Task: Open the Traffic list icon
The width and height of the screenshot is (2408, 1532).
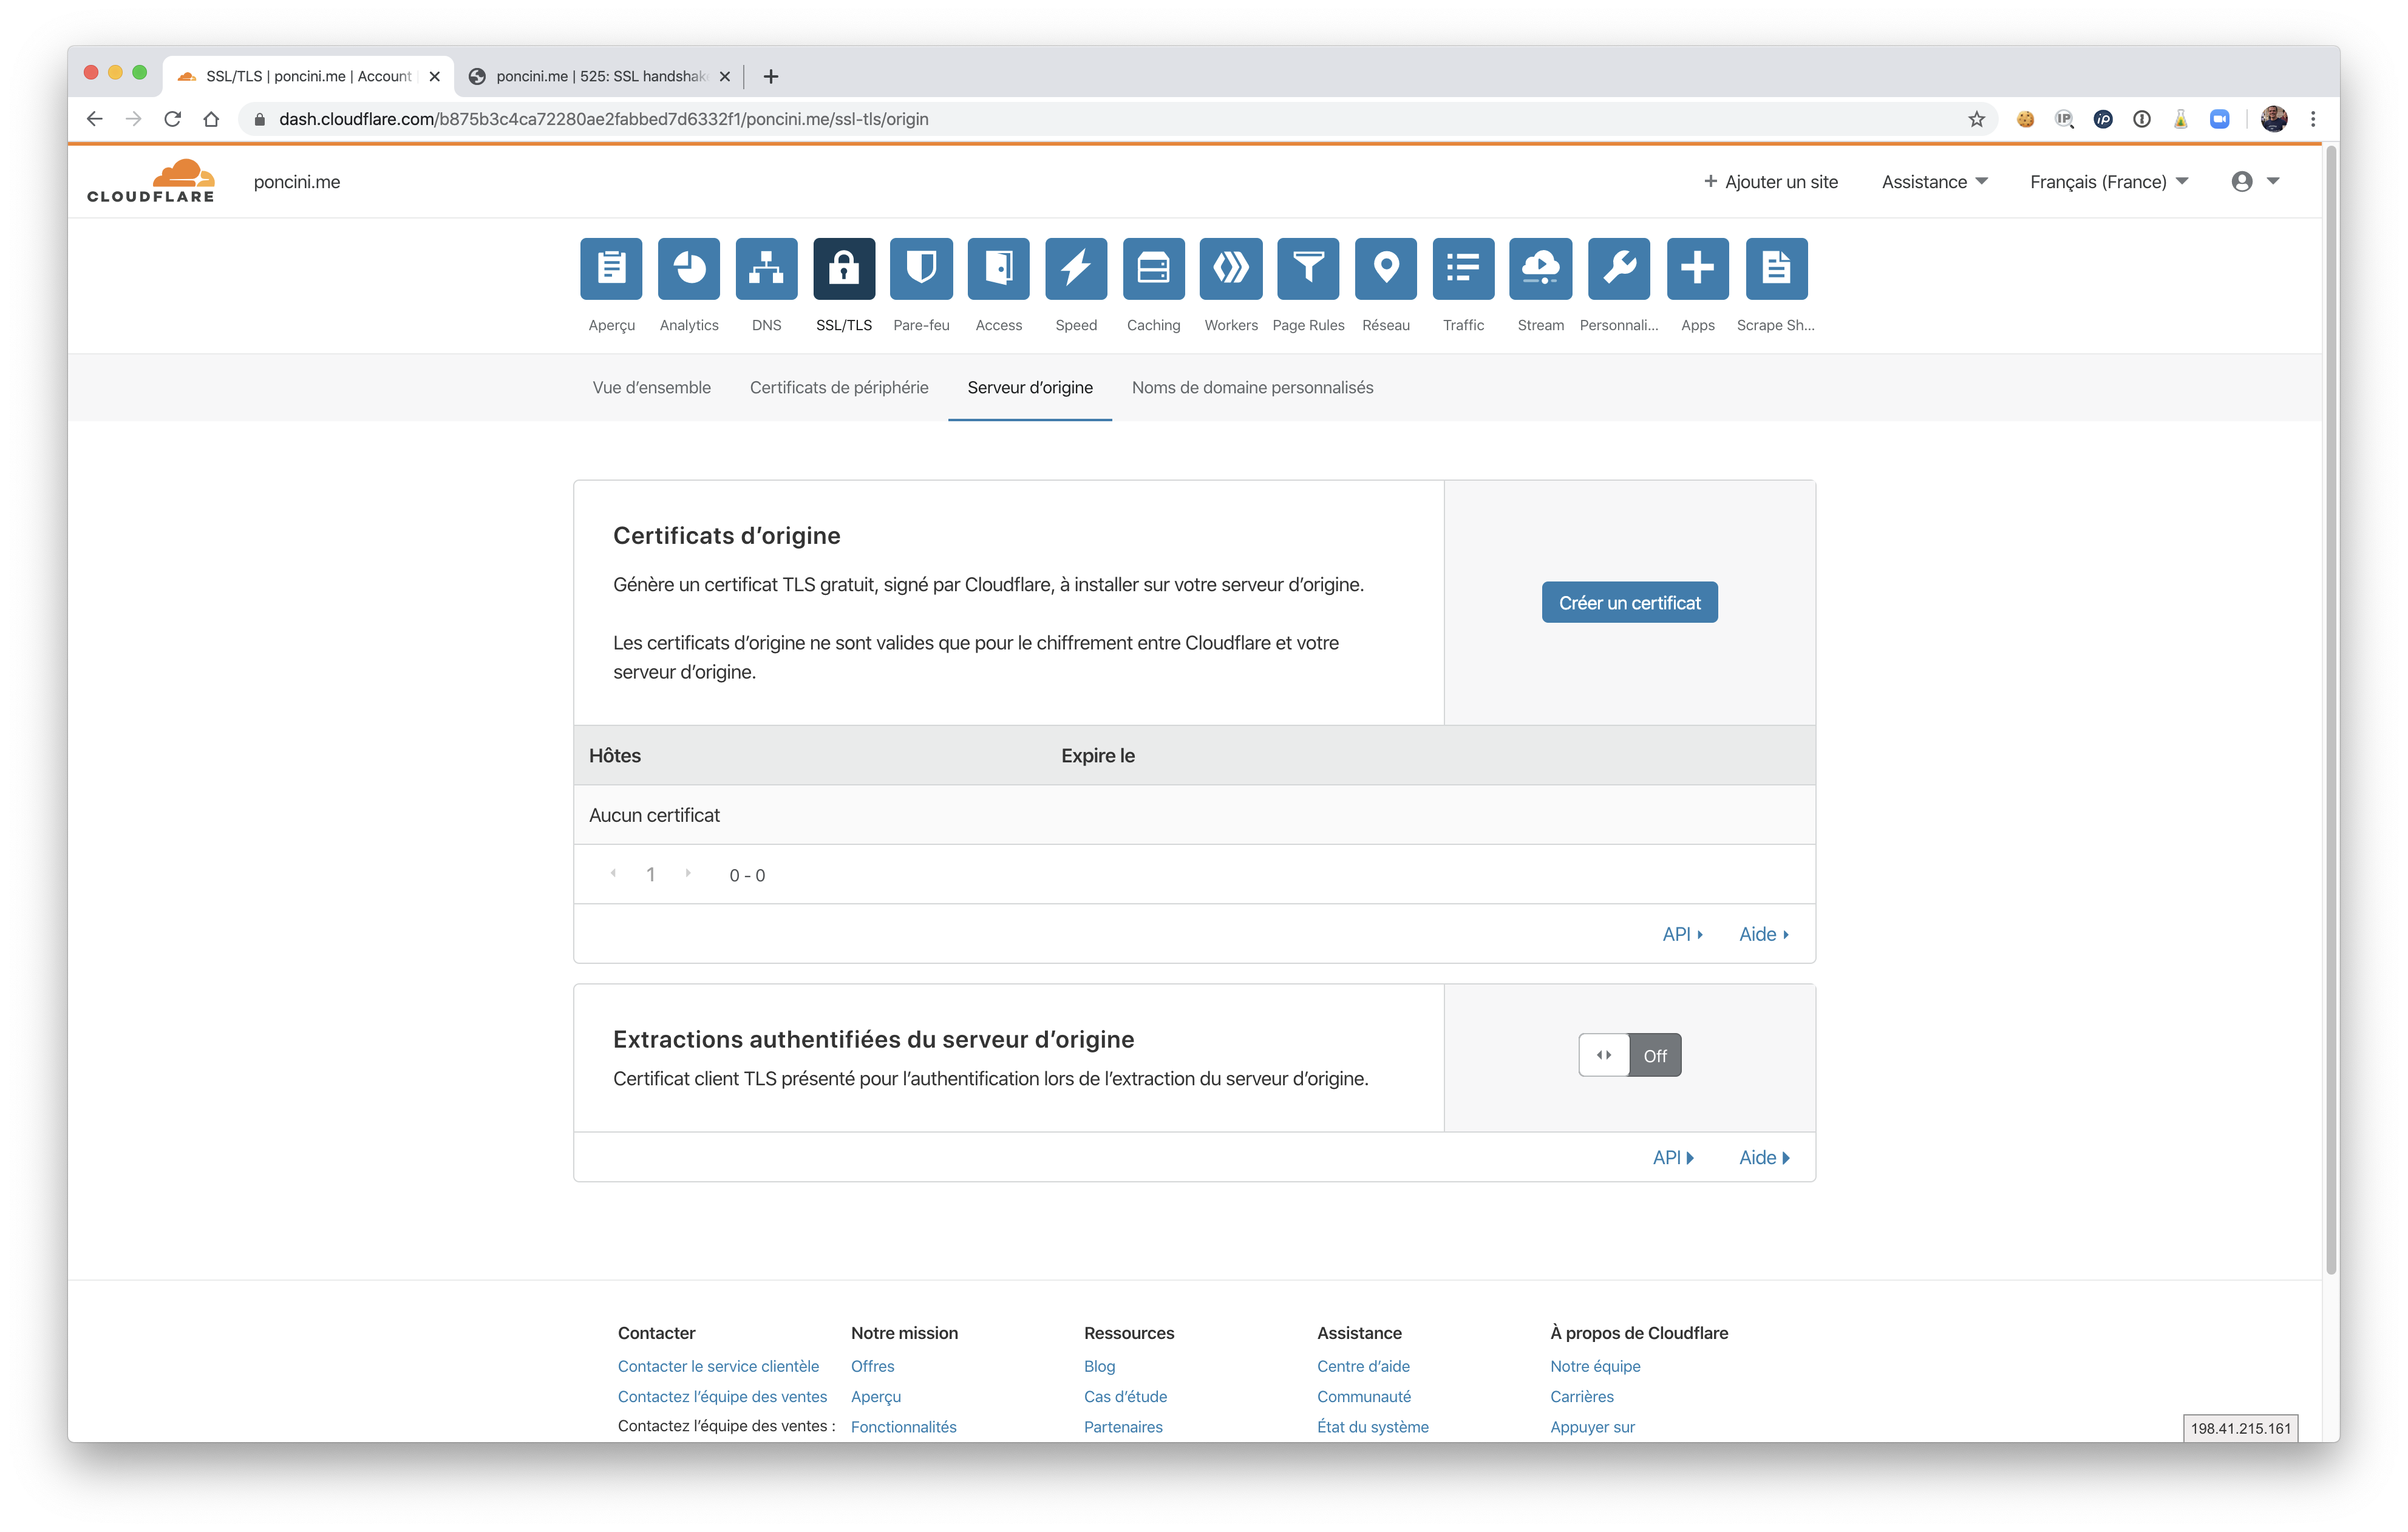Action: (1463, 268)
